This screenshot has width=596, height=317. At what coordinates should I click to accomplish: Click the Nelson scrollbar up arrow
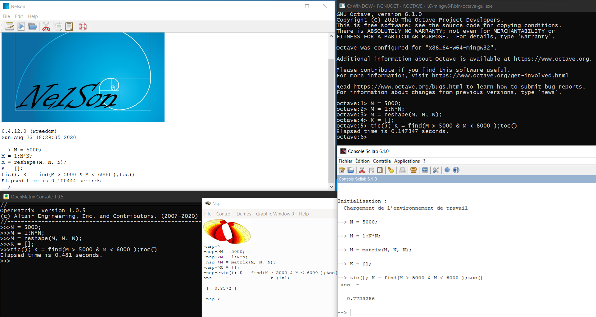click(332, 36)
